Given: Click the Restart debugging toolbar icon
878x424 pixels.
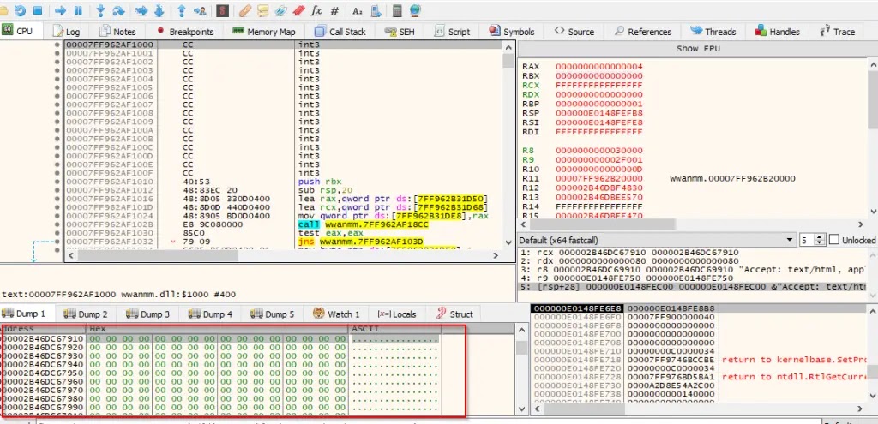Looking at the screenshot, I should (x=20, y=10).
